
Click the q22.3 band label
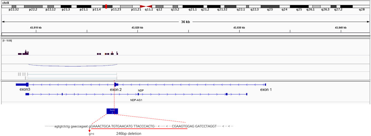255,10
